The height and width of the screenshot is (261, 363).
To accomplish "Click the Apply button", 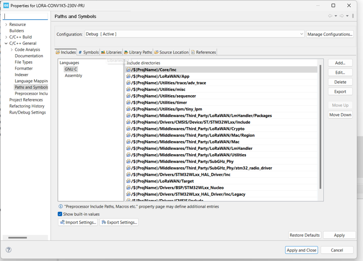I will click(339, 235).
